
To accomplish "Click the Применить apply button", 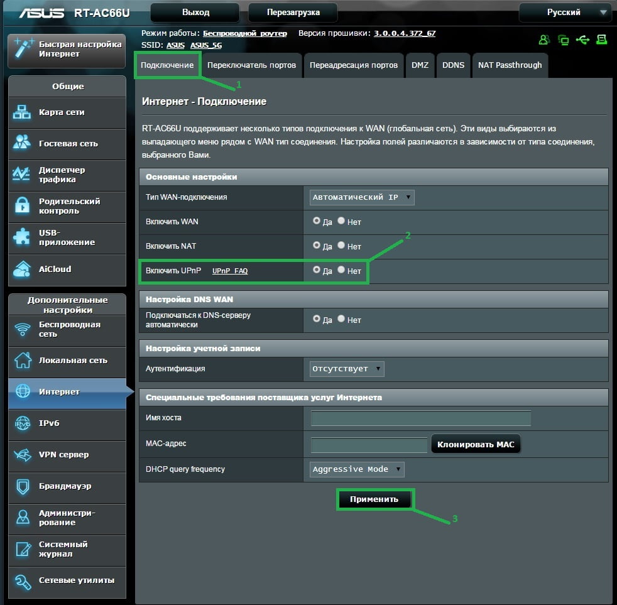I will (x=374, y=499).
